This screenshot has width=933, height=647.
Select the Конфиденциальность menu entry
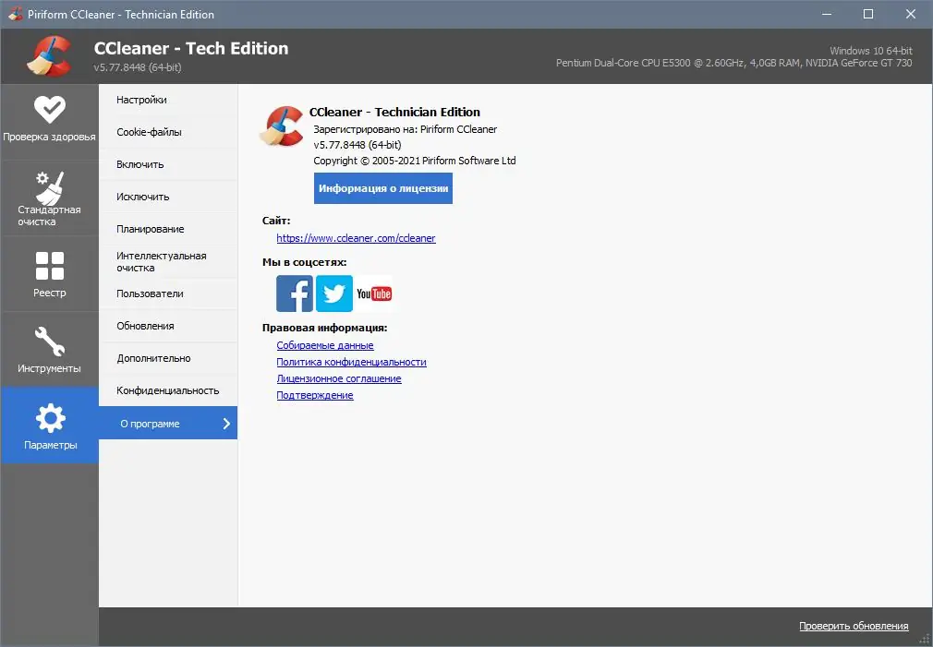(166, 390)
